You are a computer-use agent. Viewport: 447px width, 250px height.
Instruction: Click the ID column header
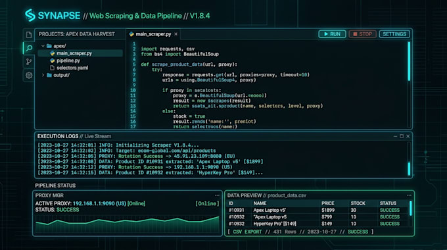tap(231, 203)
